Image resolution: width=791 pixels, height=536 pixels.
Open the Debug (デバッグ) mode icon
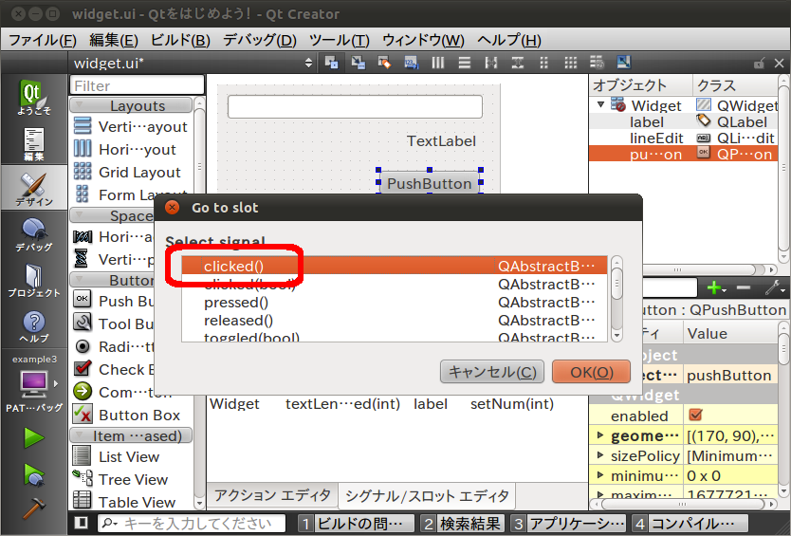[33, 234]
